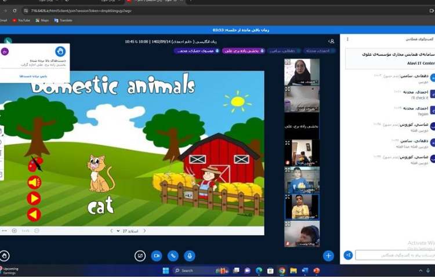Click the red no-pencil button on slide
The height and width of the screenshot is (278, 435).
pos(34,165)
